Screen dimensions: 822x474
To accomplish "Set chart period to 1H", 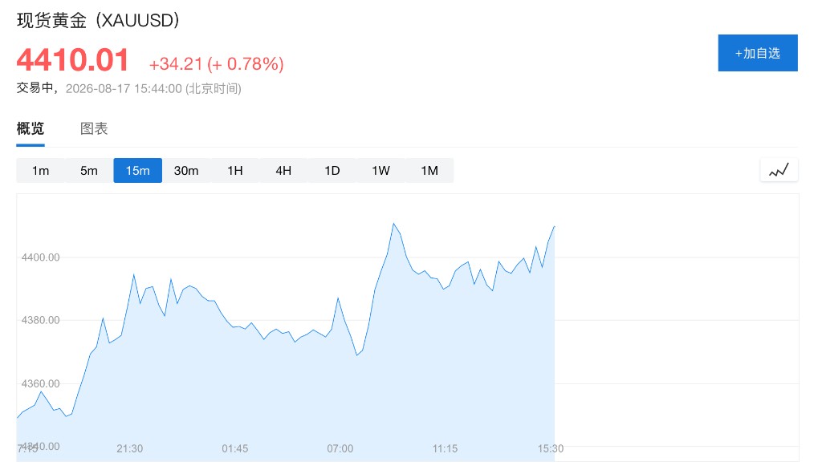I will point(235,170).
